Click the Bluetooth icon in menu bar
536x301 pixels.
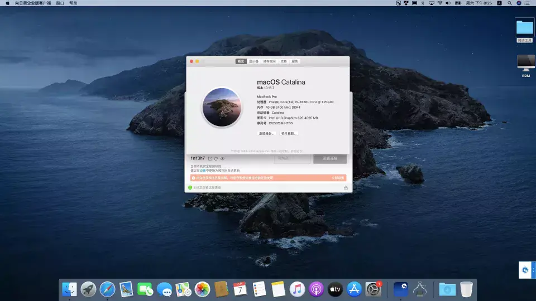[x=423, y=3]
